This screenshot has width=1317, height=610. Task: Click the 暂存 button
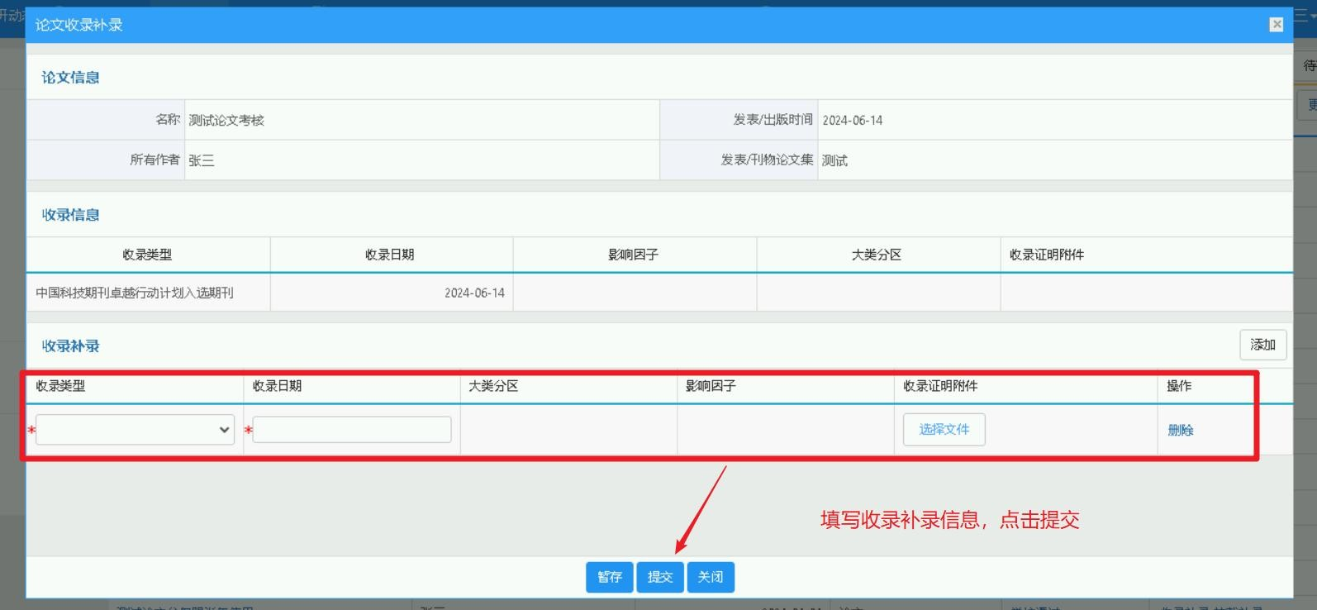pos(610,577)
